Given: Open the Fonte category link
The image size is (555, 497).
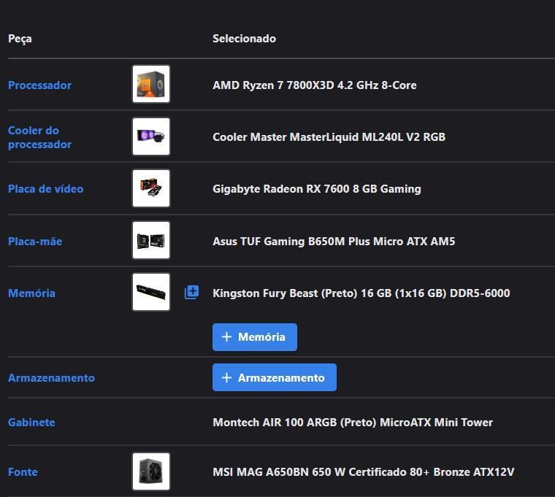Looking at the screenshot, I should coord(23,472).
